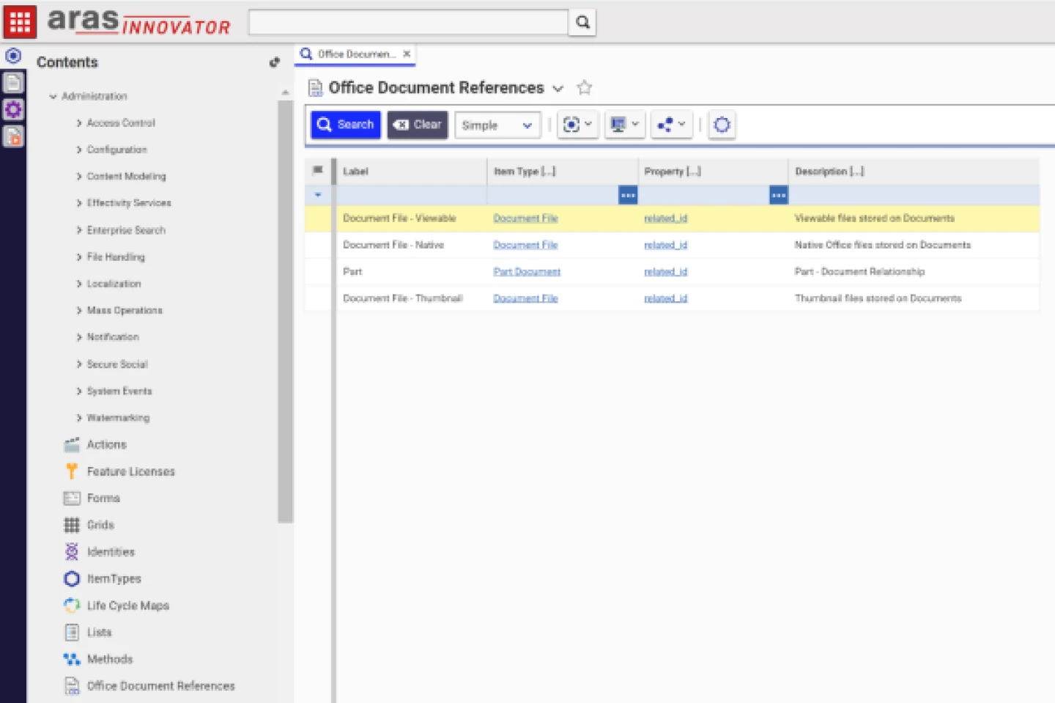Open related_id link in Document File - Native row
This screenshot has width=1055, height=703.
pos(665,245)
